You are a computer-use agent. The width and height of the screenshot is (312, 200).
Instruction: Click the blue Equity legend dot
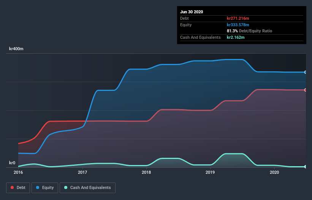[x=38, y=187]
